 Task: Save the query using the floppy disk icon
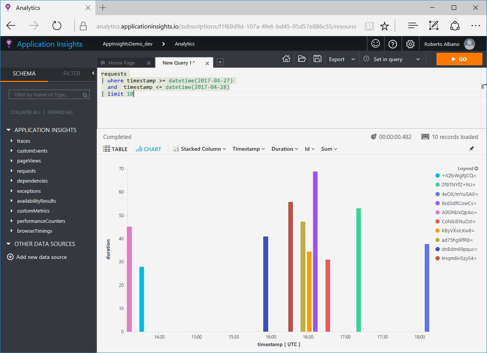[x=317, y=59]
